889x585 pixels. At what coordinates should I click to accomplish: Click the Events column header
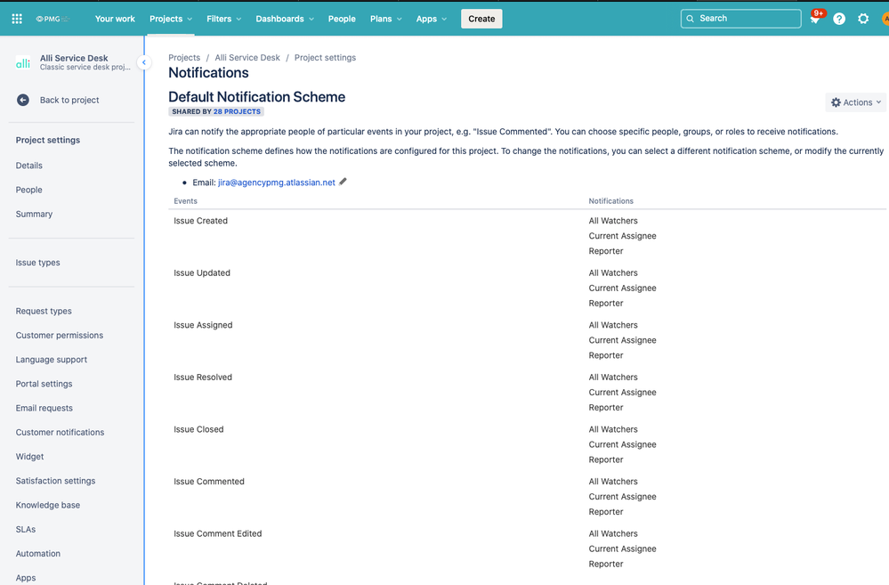pos(185,201)
